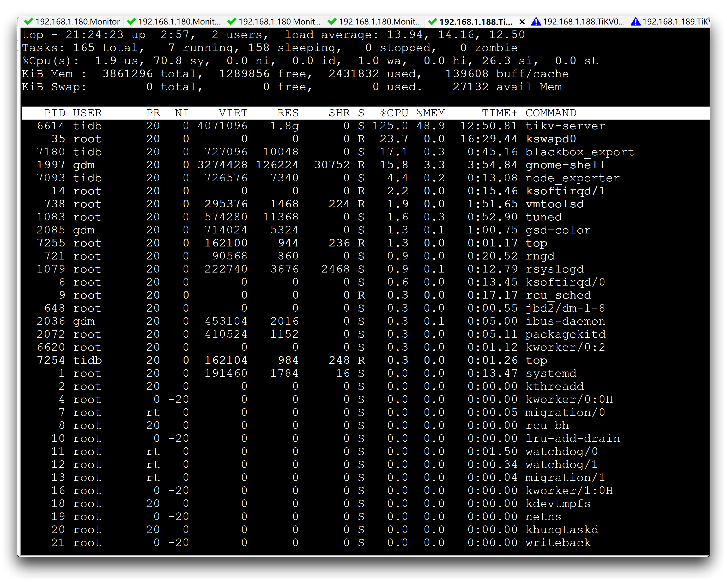The height and width of the screenshot is (582, 727).
Task: Click the tikv-server process row
Action: coord(565,126)
